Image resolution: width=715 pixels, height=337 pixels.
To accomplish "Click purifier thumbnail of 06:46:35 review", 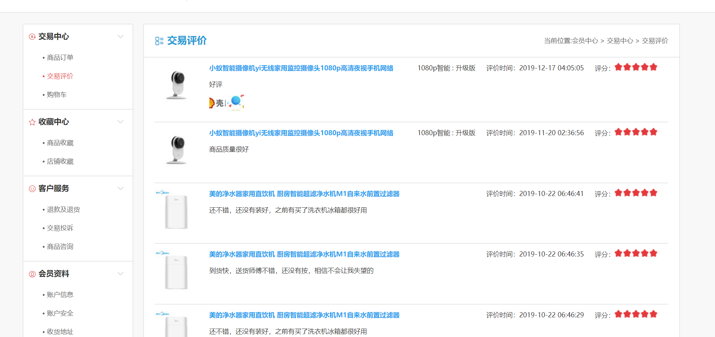I will (x=176, y=271).
